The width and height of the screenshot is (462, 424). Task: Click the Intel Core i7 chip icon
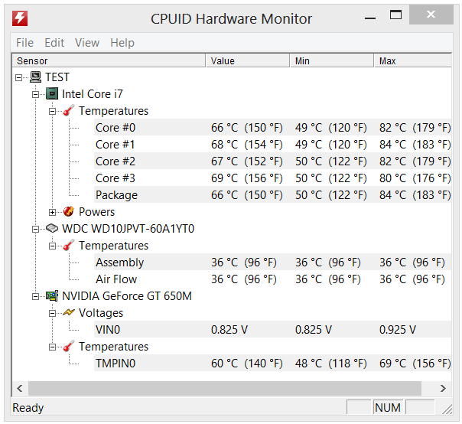52,94
